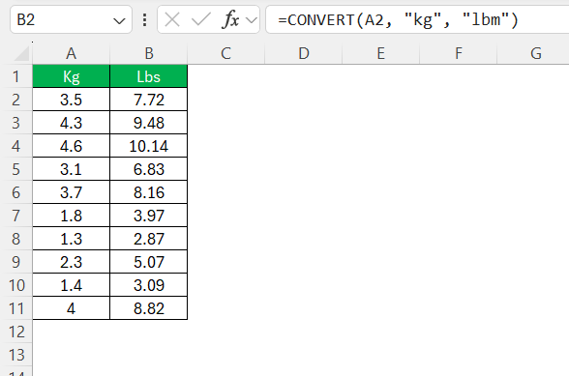
Task: Select row 1 header
Action: click(15, 76)
